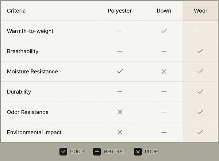Click the Criteria header label
Screen dimensions: 219x161
16,11
